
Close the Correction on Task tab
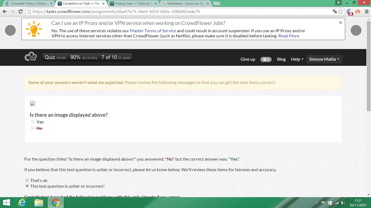(x=103, y=4)
